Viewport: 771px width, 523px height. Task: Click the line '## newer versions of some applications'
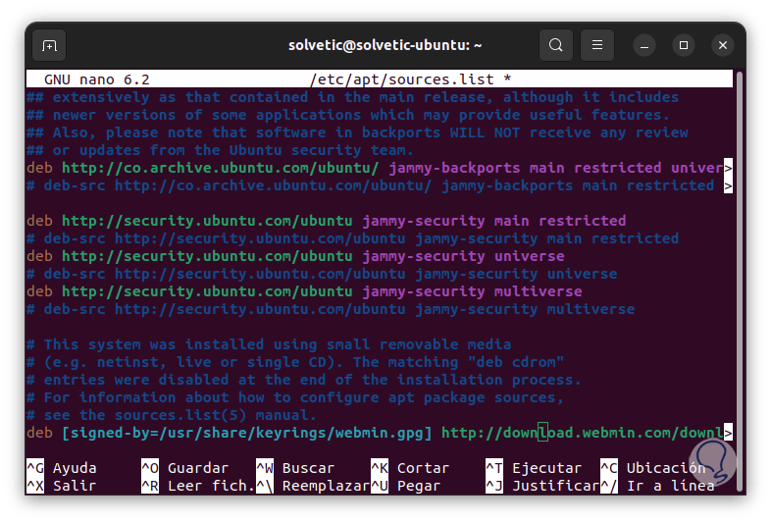pyautogui.click(x=348, y=115)
